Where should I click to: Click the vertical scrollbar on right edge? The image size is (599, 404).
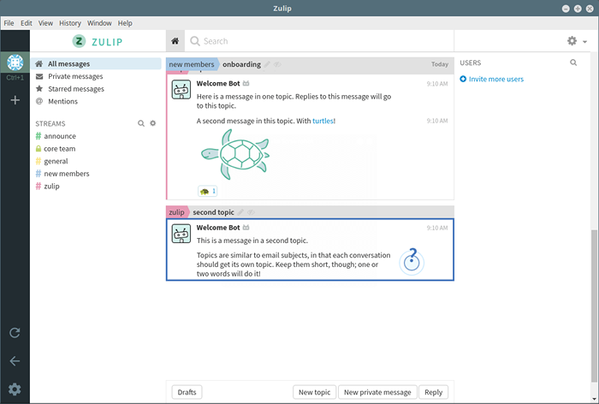(x=594, y=306)
